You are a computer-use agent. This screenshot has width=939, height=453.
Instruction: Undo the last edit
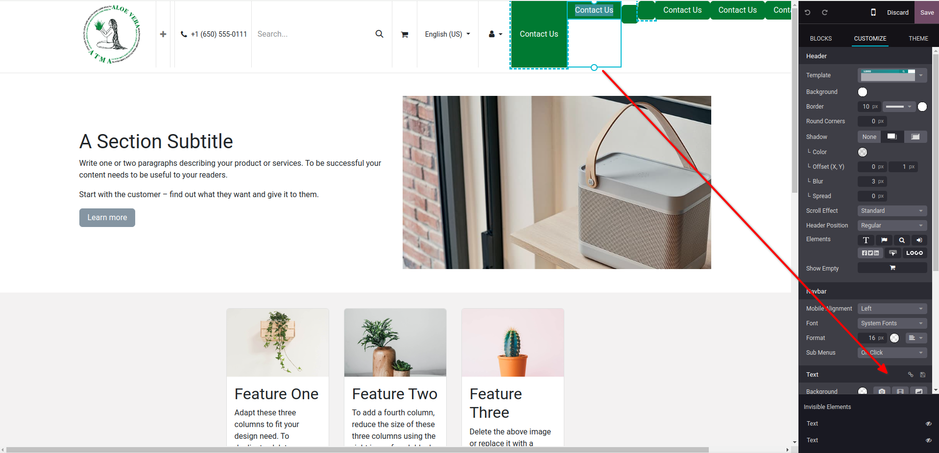808,12
